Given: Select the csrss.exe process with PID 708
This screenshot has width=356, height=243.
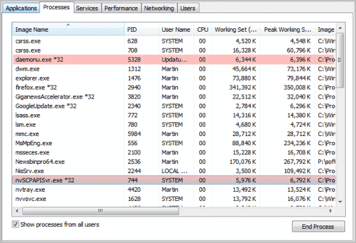Looking at the screenshot, I should tap(174, 51).
